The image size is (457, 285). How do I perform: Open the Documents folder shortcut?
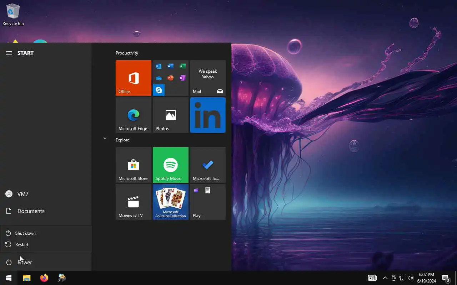[x=46, y=211]
